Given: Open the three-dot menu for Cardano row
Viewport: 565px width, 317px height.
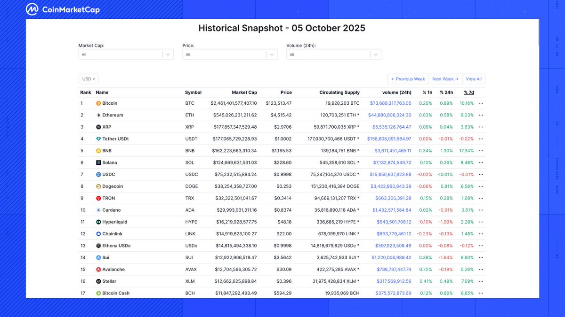Looking at the screenshot, I should pyautogui.click(x=481, y=210).
